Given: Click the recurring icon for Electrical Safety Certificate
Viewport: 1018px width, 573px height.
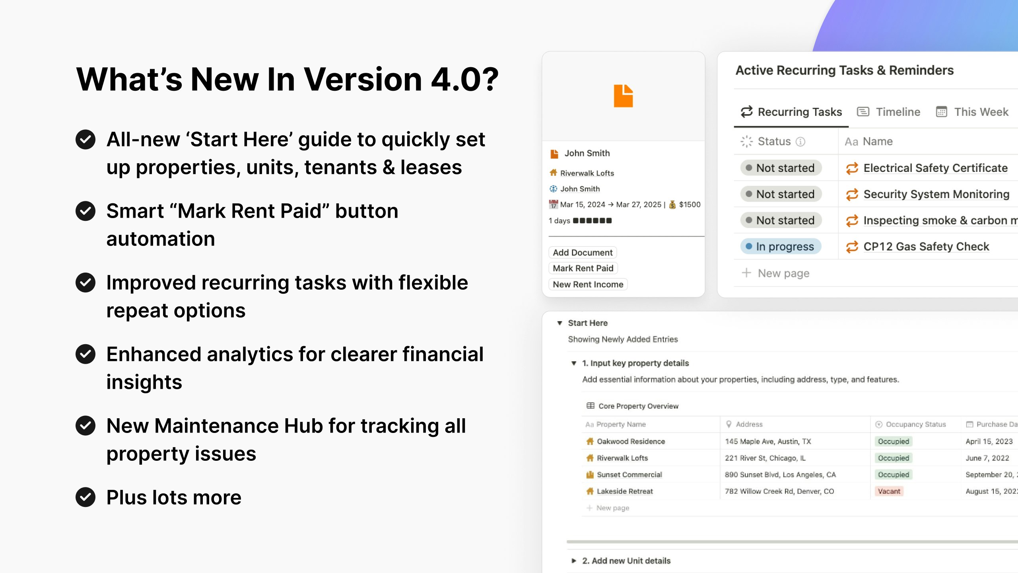Looking at the screenshot, I should point(852,168).
